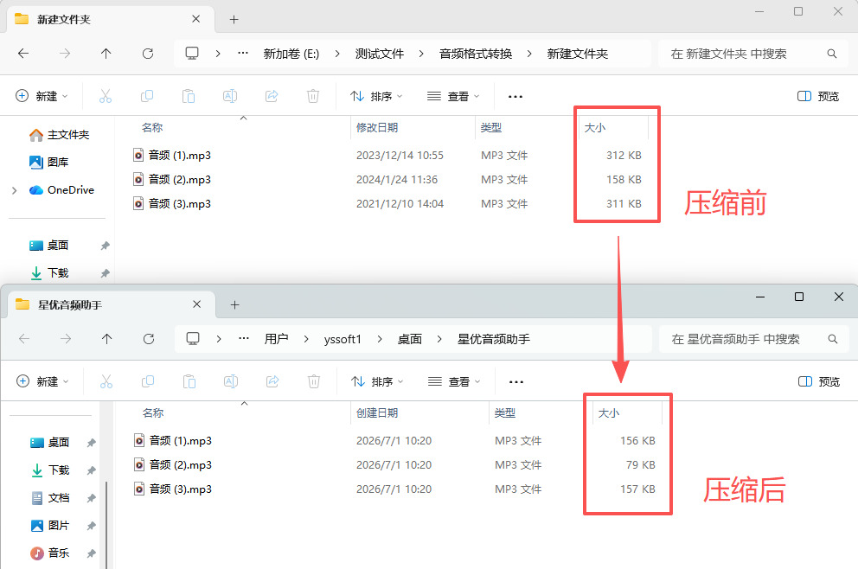Click 新加卷 (E:) breadcrumb
858x569 pixels.
pos(291,54)
